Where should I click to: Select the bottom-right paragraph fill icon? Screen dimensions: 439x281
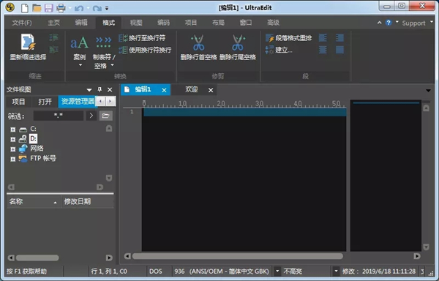(x=339, y=50)
